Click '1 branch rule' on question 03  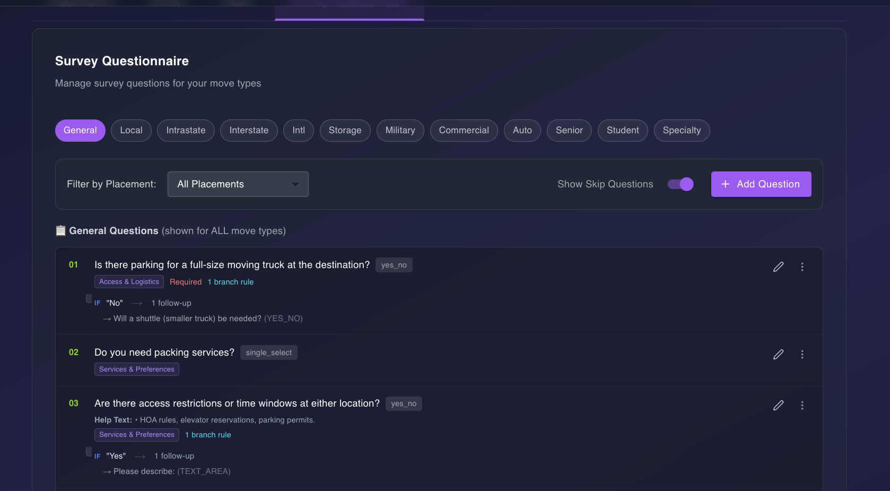[x=208, y=435]
